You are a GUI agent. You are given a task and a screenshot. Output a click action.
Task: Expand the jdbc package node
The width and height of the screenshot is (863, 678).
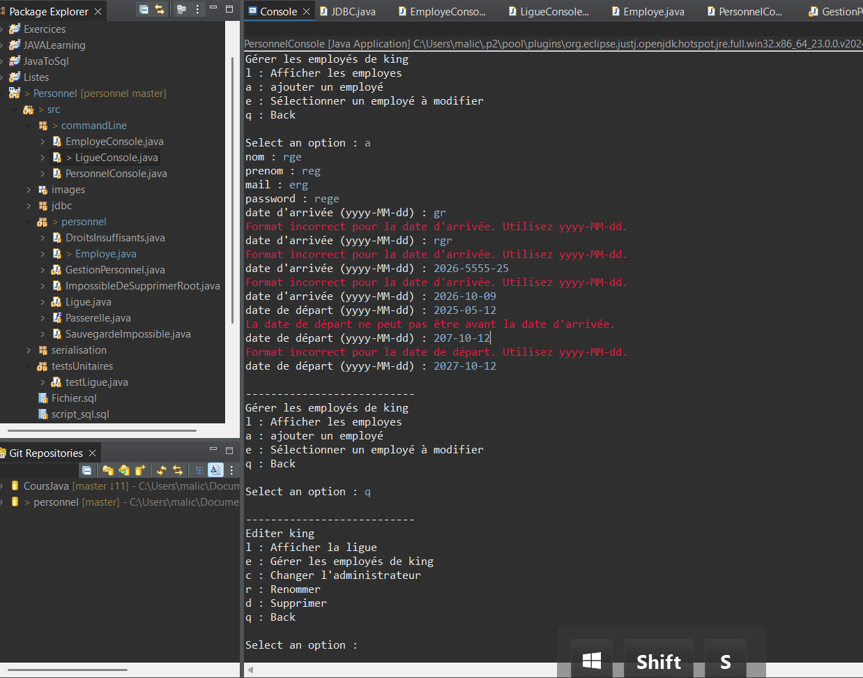point(29,206)
